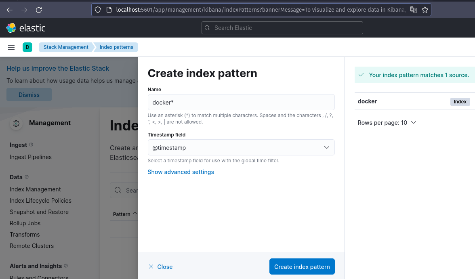Dismiss the telemetry notice

coord(29,94)
